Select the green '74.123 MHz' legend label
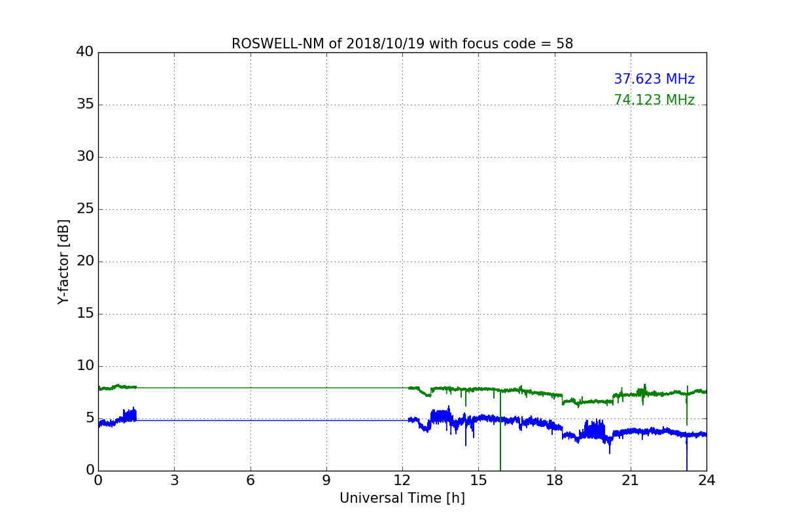785x523 pixels. (x=654, y=100)
